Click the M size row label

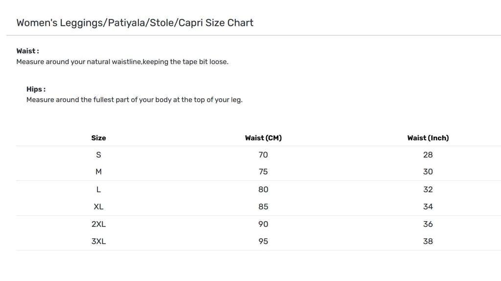tap(98, 172)
